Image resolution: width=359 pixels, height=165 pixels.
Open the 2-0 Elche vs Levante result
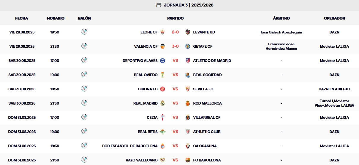pos(175,32)
